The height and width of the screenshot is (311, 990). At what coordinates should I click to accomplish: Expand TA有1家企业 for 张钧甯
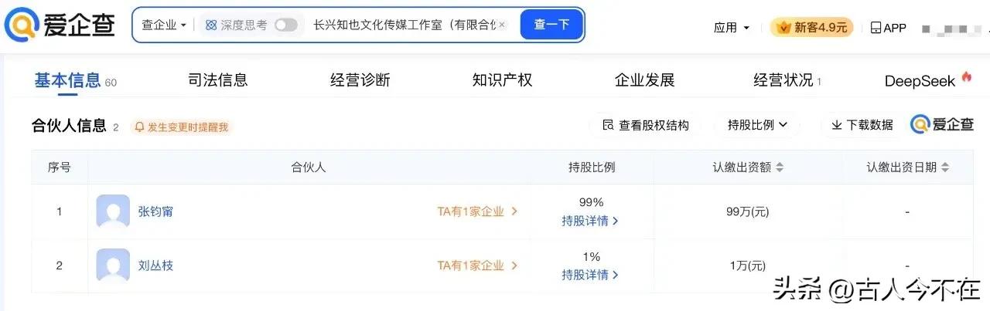477,211
